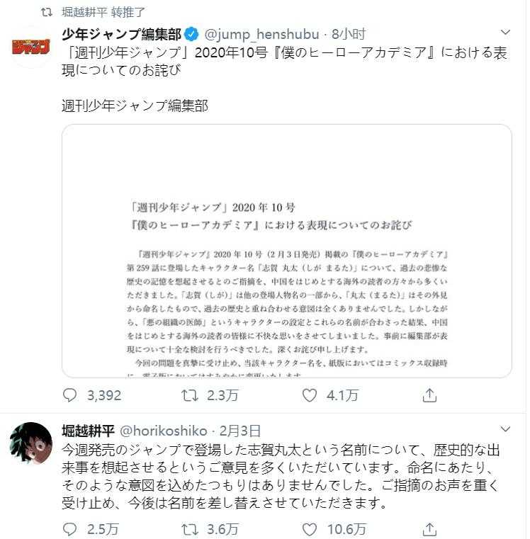This screenshot has width=530, height=539.
Task: Click the reply icon on the Jump editorial tweet
Action: pyautogui.click(x=70, y=395)
